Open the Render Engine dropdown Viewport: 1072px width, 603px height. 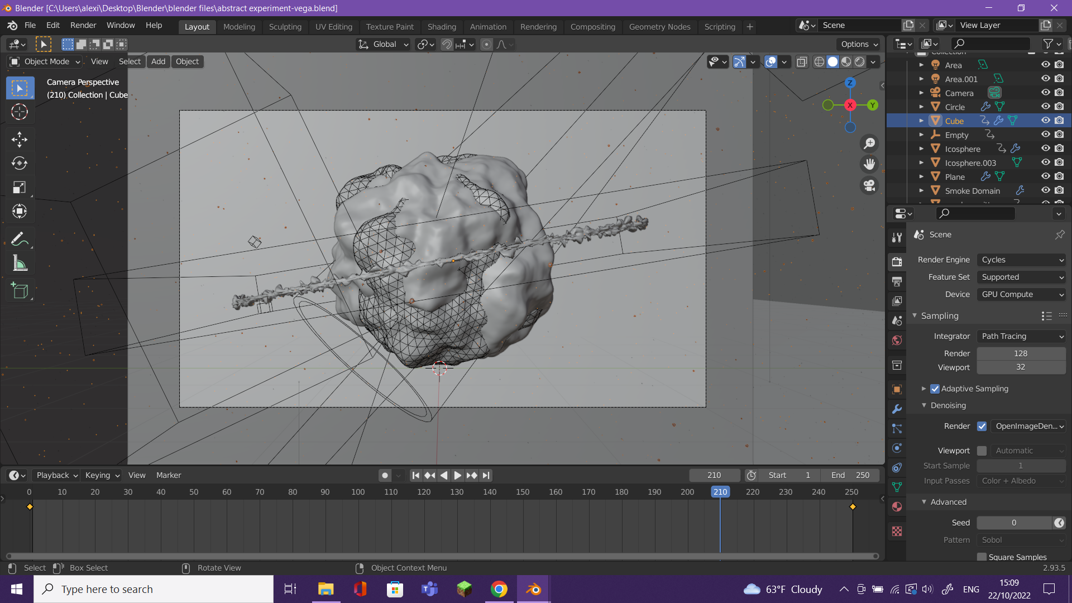click(x=1021, y=260)
